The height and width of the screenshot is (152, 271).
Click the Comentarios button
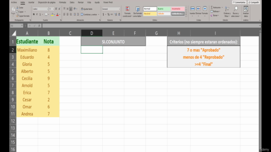[x=239, y=2]
